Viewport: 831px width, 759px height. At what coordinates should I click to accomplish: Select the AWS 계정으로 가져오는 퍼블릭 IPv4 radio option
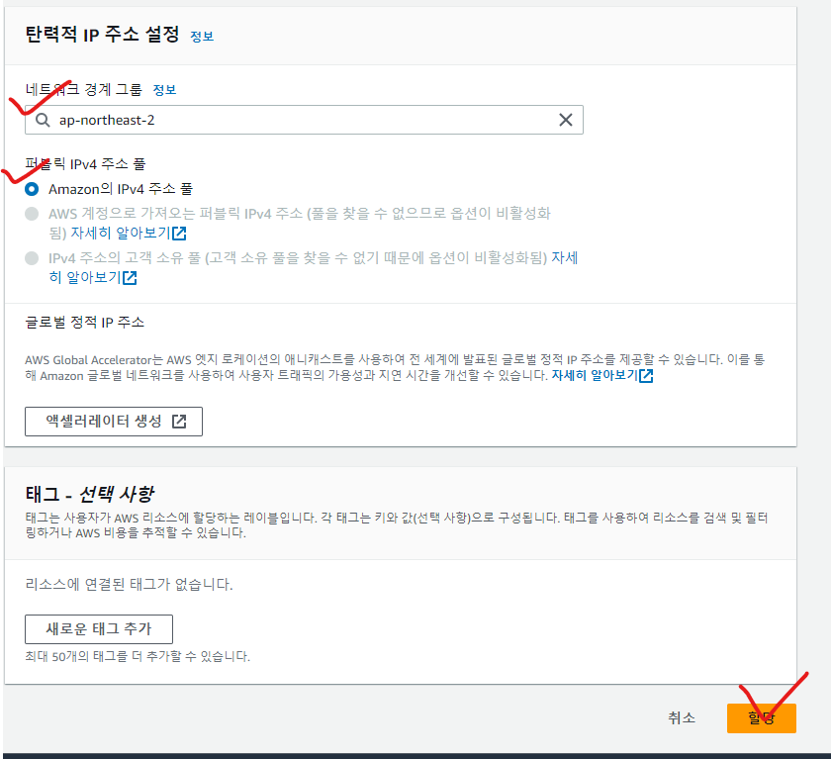click(32, 214)
